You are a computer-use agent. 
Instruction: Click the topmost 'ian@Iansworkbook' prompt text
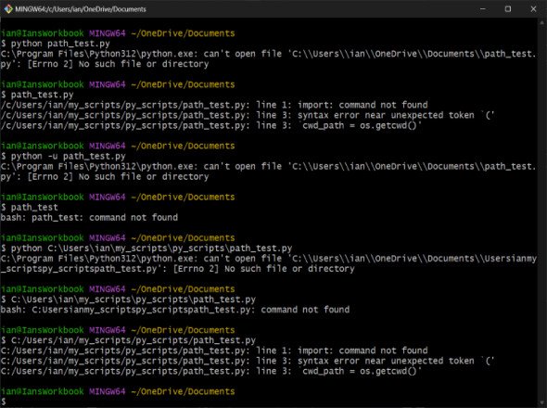tap(43, 33)
